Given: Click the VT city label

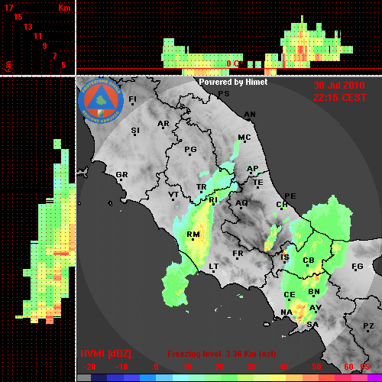Looking at the screenshot, I should coord(173,195).
